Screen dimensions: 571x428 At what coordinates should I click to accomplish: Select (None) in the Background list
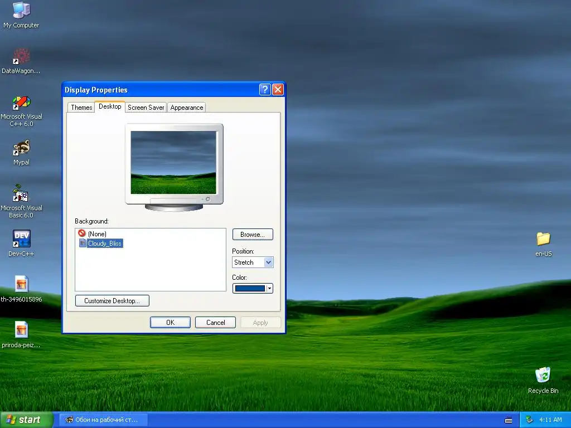click(x=97, y=234)
